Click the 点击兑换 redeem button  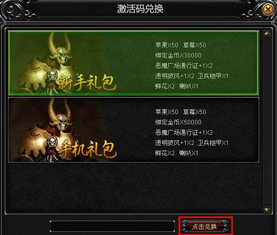tap(205, 226)
